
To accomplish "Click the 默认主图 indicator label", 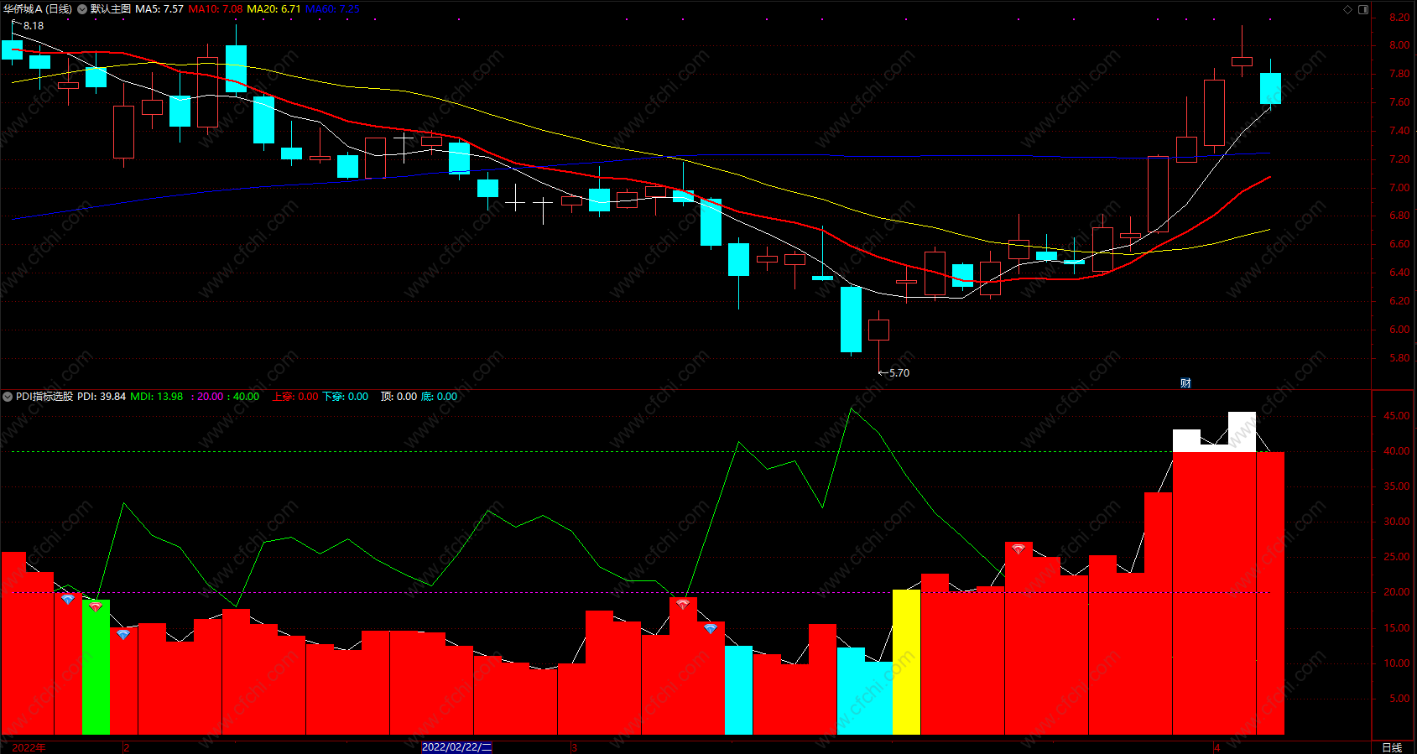I will (x=111, y=9).
